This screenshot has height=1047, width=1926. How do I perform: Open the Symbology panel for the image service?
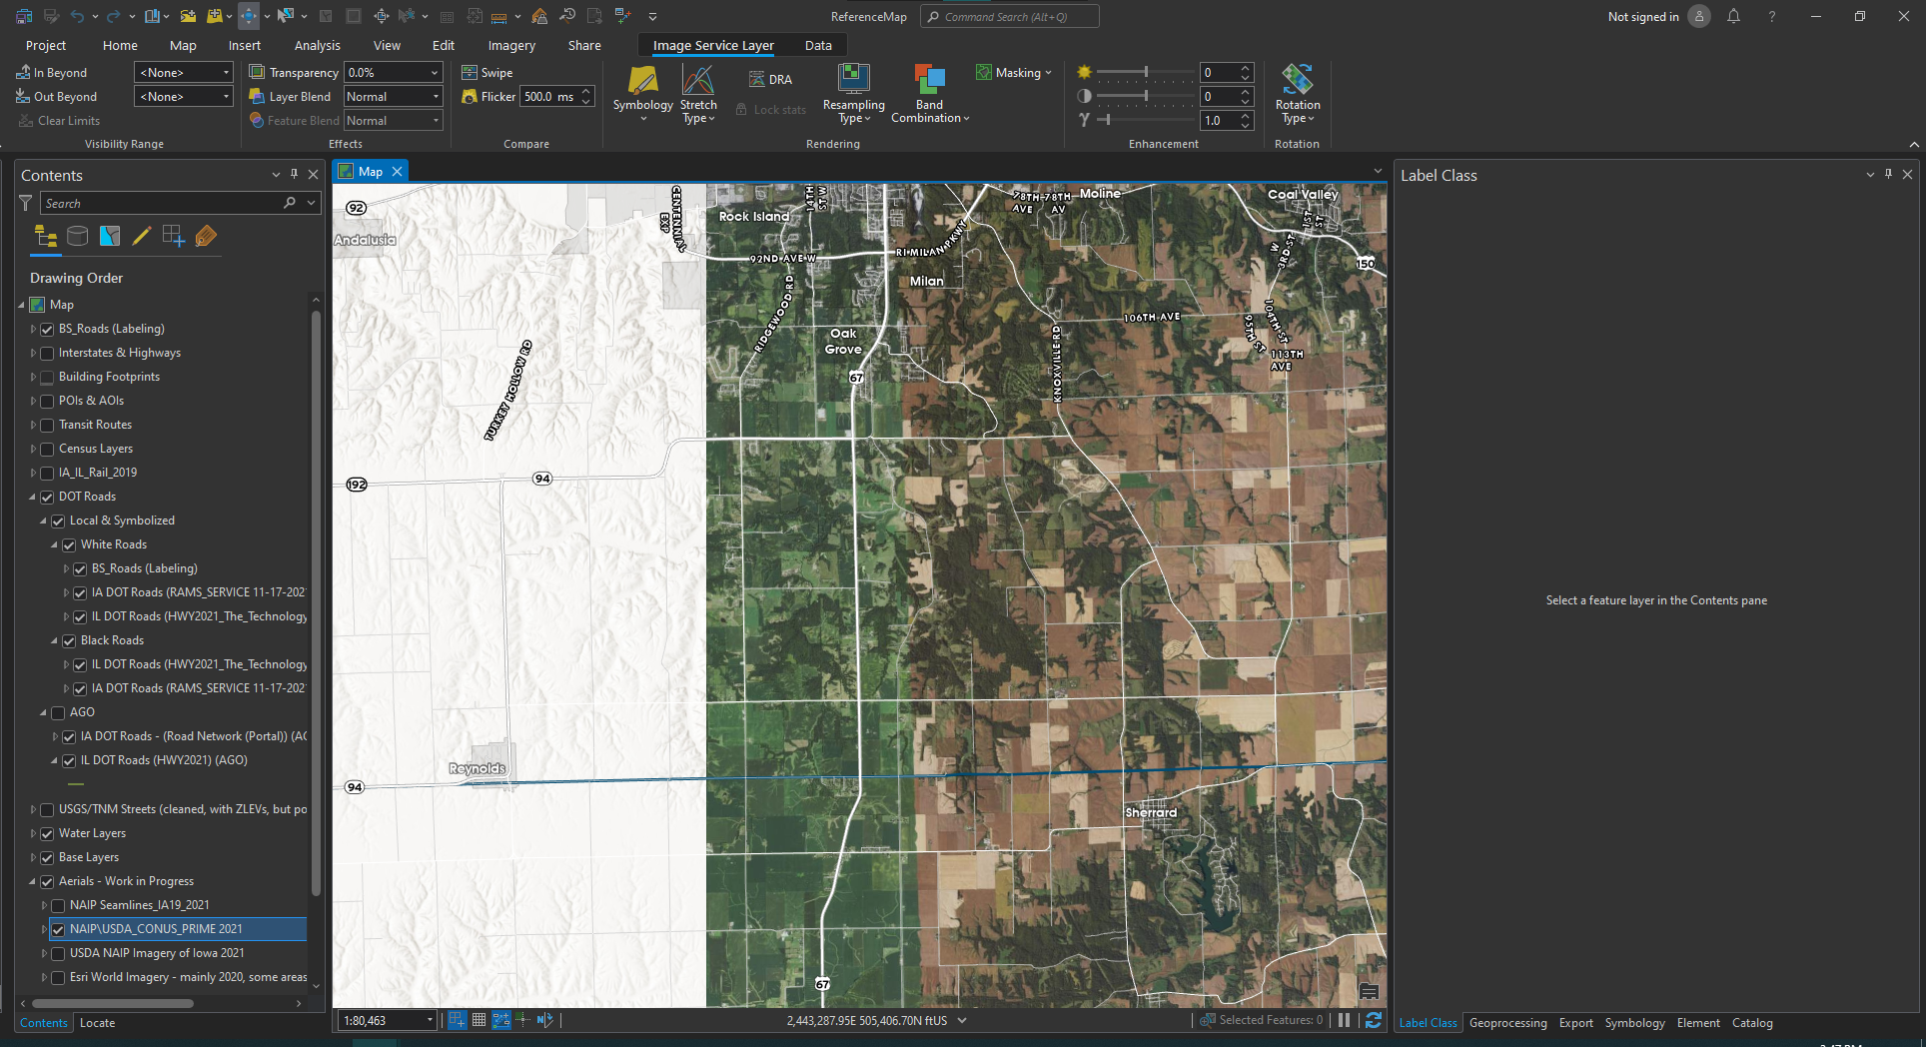tap(642, 93)
